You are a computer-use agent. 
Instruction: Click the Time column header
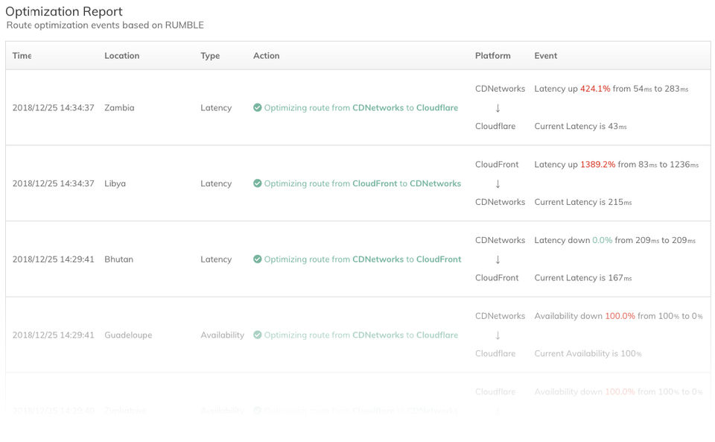pos(22,56)
